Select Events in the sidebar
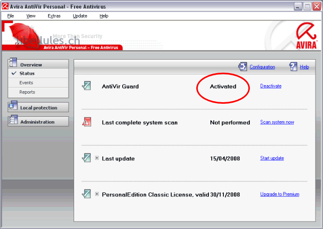Screen dimensions: 323x229 [x=38, y=83]
